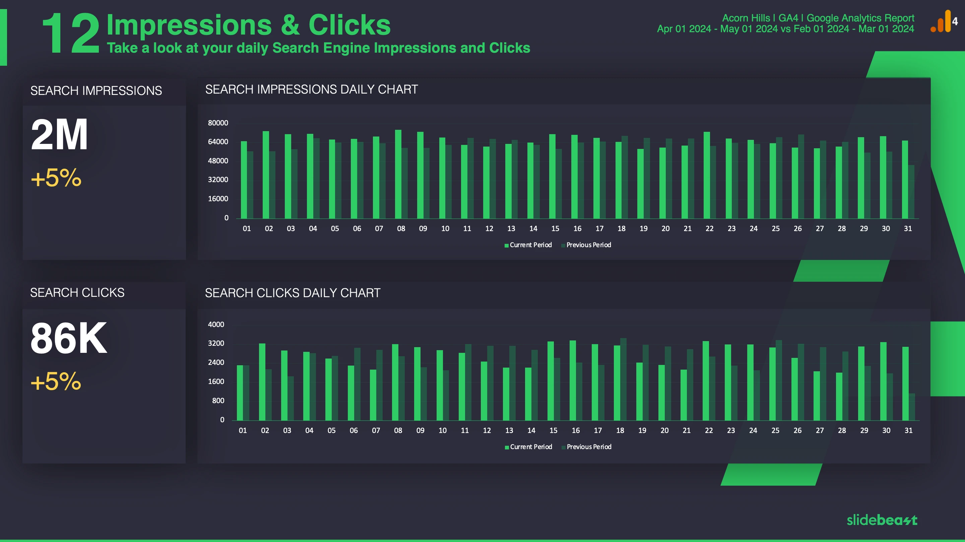Screen dimensions: 965x542
Task: Click the 64000 y-axis label
Action: 218,142
